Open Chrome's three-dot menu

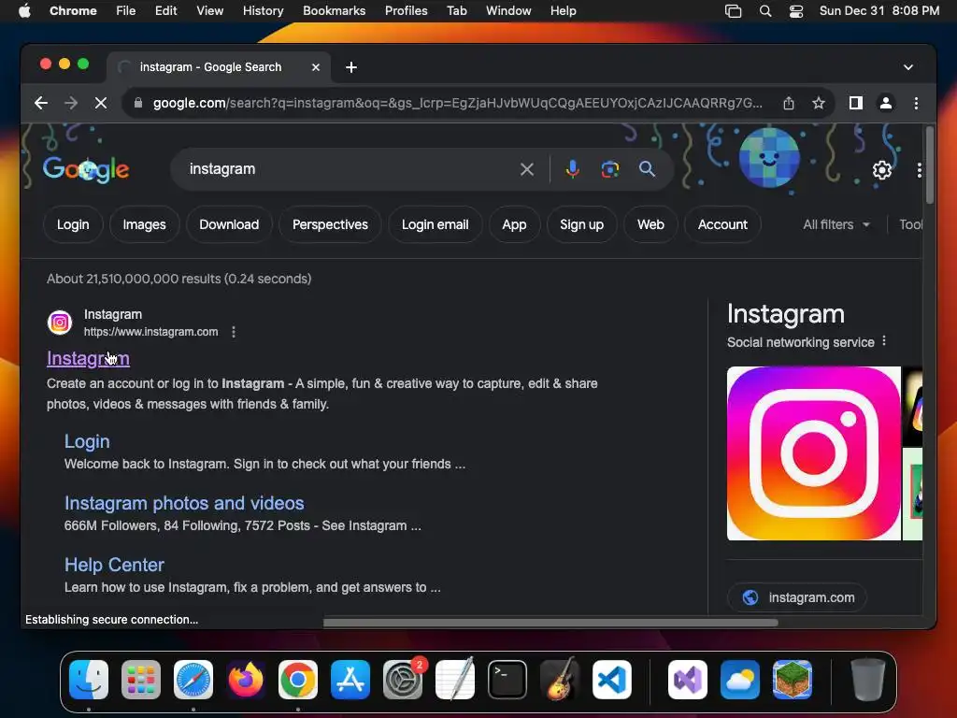916,103
